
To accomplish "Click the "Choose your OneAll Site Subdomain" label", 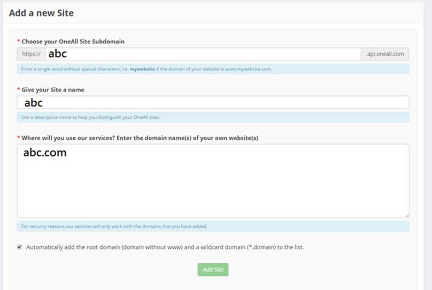I will (x=73, y=41).
